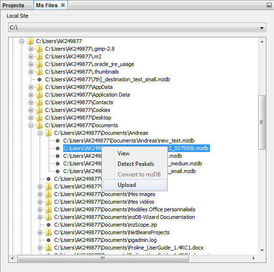Click file bullet icon of mzScope.zip

pyautogui.click(x=49, y=225)
